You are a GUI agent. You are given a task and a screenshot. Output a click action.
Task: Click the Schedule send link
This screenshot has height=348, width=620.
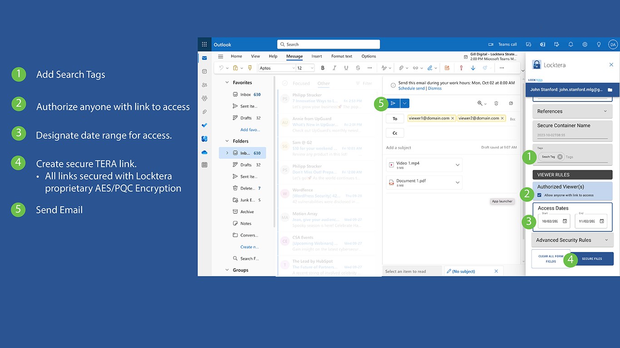pos(412,88)
